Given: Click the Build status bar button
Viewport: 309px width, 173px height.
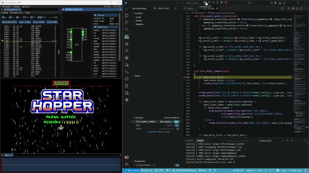Looking at the screenshot, I should [x=203, y=170].
